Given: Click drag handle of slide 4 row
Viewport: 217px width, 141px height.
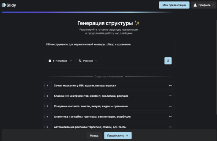Looking at the screenshot, I should tap(44, 117).
